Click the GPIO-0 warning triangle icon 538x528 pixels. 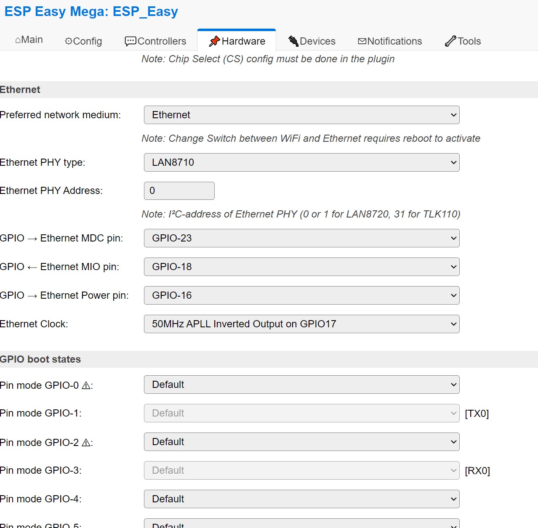point(86,385)
